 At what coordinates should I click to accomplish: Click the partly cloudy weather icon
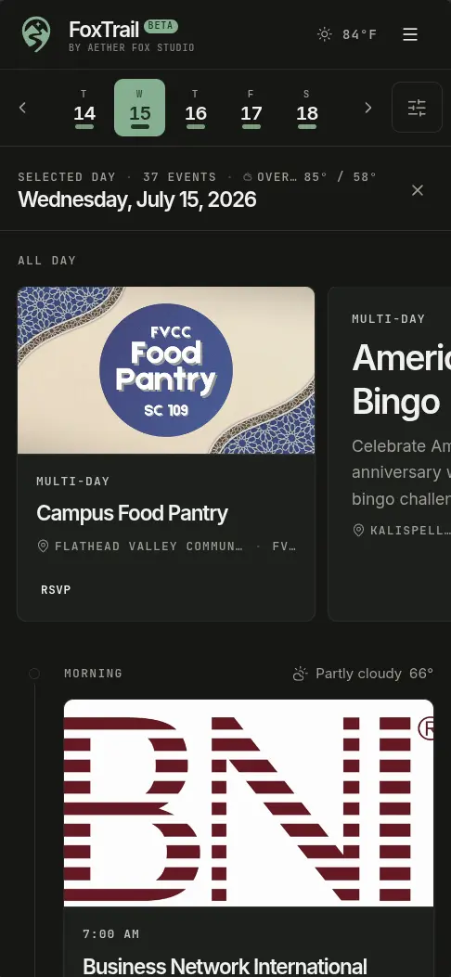click(x=301, y=674)
